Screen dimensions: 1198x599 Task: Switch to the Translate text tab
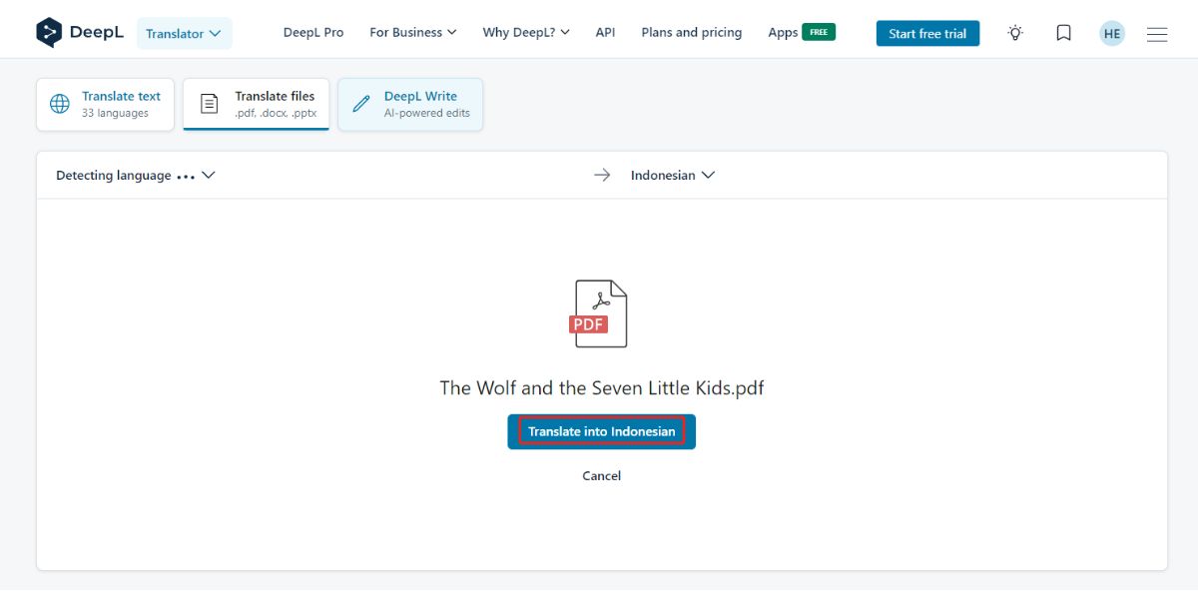[105, 103]
